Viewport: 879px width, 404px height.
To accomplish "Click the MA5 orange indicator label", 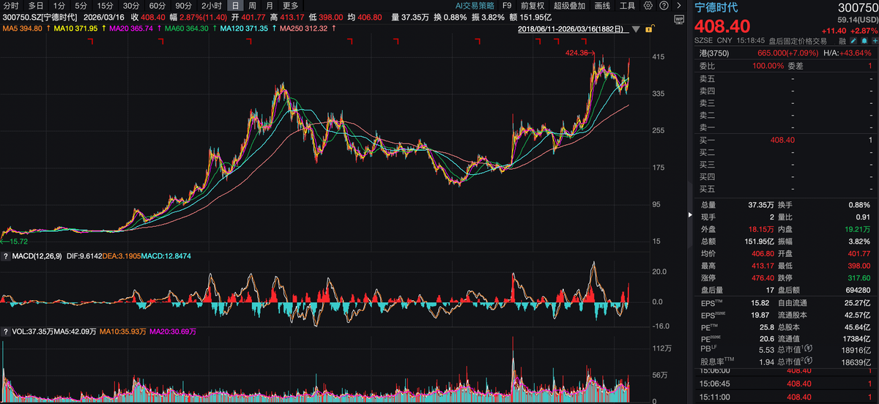I will click(22, 29).
